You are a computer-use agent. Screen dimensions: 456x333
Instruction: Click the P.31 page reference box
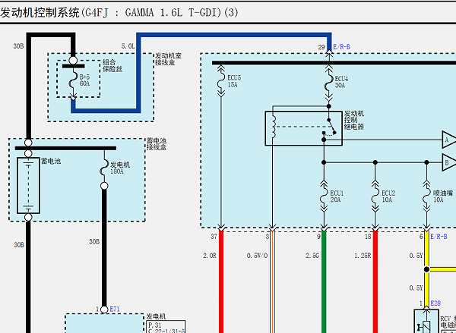166,327
